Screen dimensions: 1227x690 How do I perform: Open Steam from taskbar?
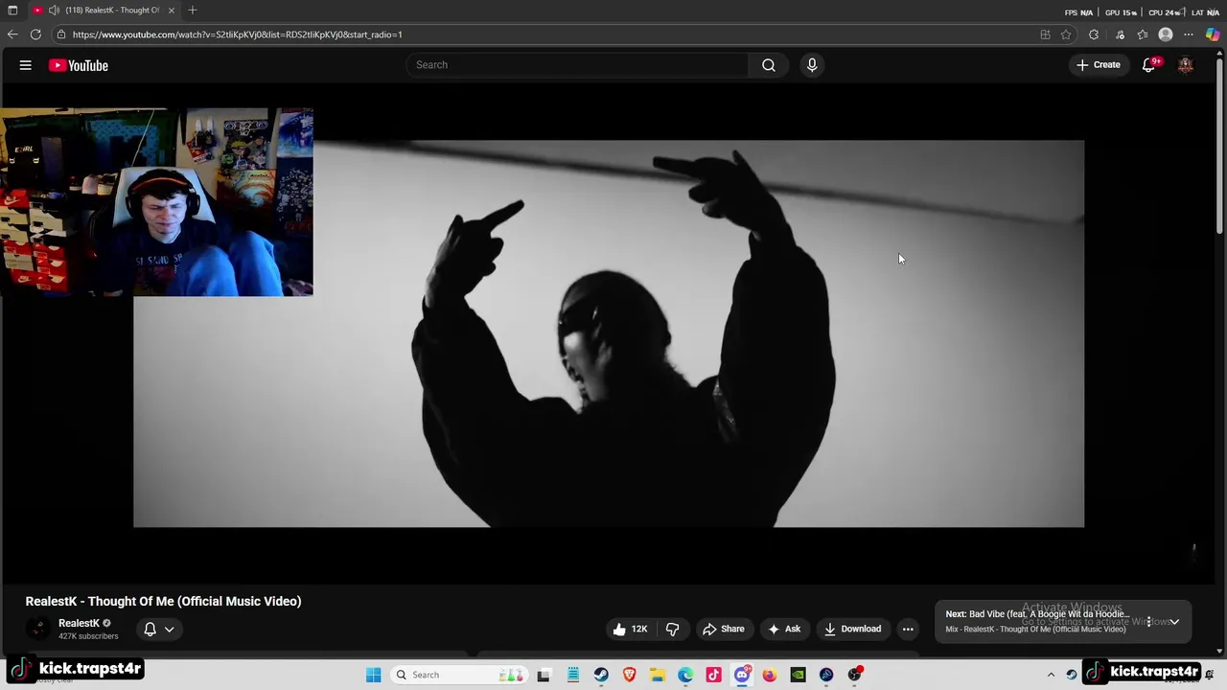(601, 675)
